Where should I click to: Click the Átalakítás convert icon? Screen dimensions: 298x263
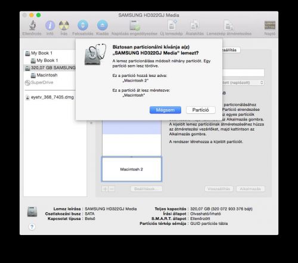coord(195,26)
